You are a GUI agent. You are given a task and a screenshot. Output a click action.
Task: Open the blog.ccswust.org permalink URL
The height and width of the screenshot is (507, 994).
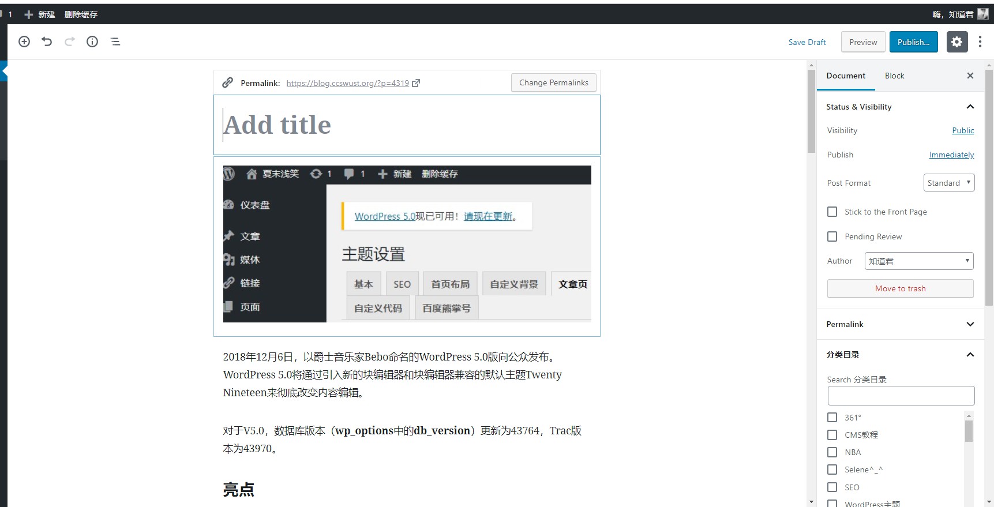coord(347,83)
